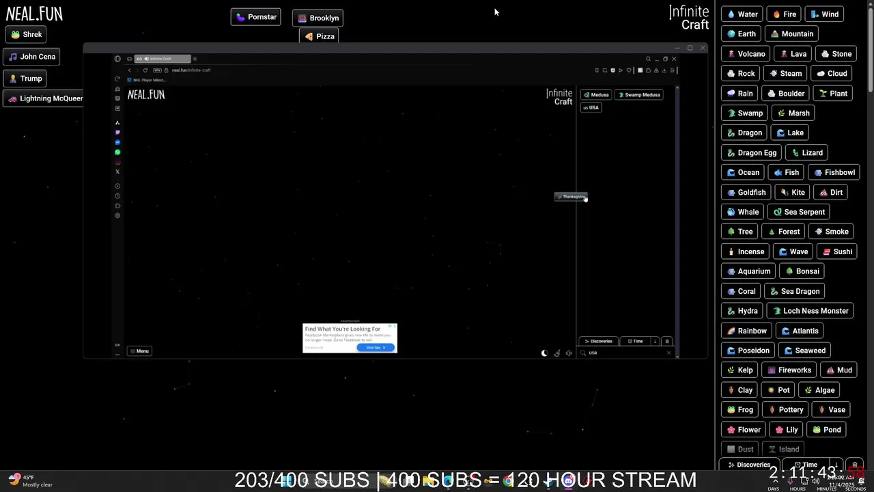Clear the search with the X in inner window
Image resolution: width=874 pixels, height=492 pixels.
click(x=668, y=353)
